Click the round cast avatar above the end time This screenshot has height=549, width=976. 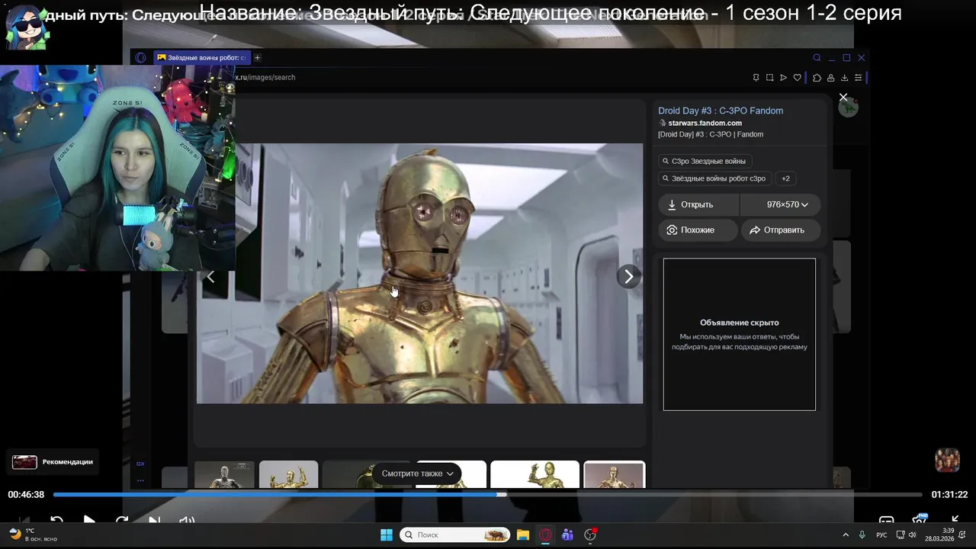[x=947, y=461]
